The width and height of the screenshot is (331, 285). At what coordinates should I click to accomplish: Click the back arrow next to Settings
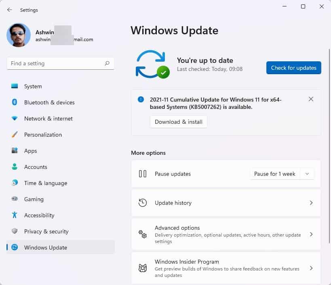pyautogui.click(x=10, y=10)
